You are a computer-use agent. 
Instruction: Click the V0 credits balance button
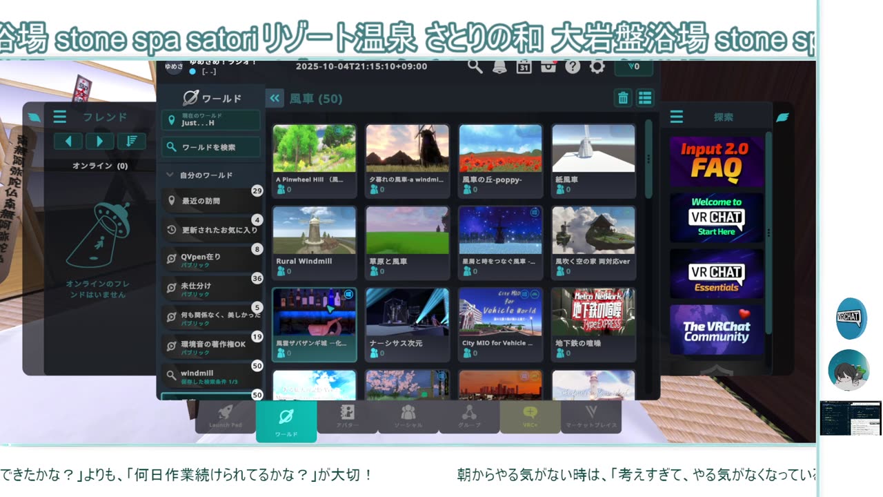(x=633, y=66)
